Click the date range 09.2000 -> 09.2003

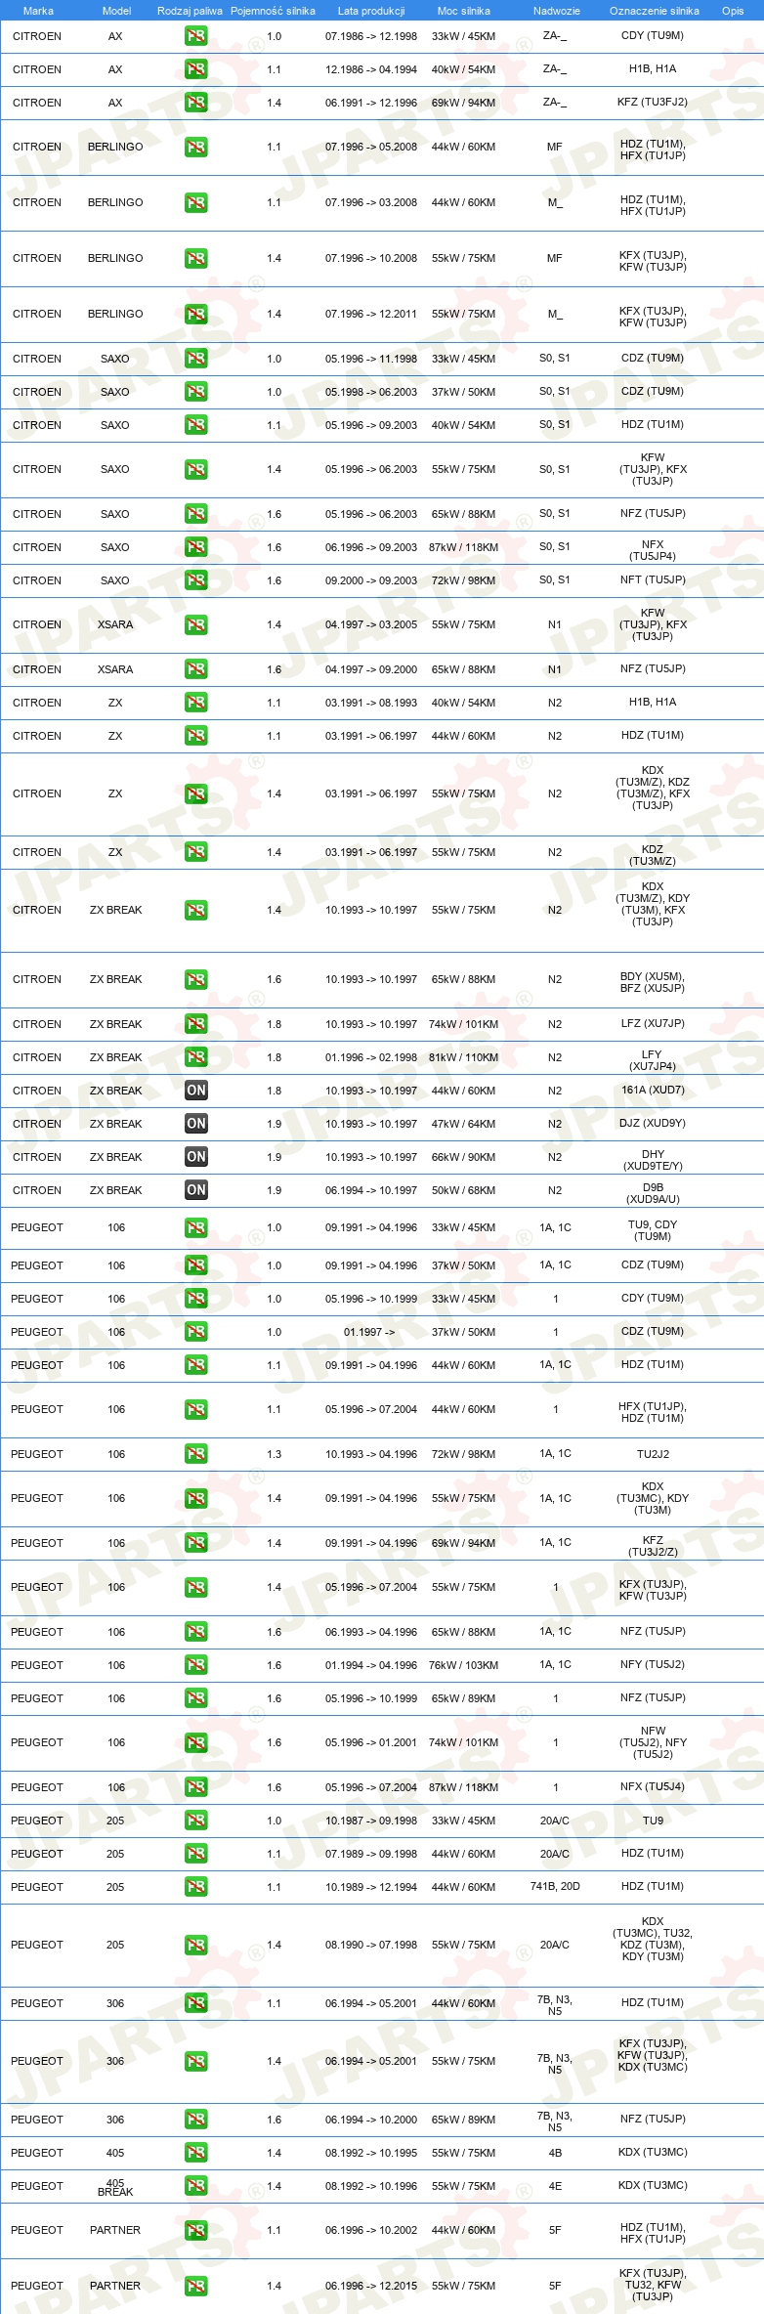click(x=371, y=580)
